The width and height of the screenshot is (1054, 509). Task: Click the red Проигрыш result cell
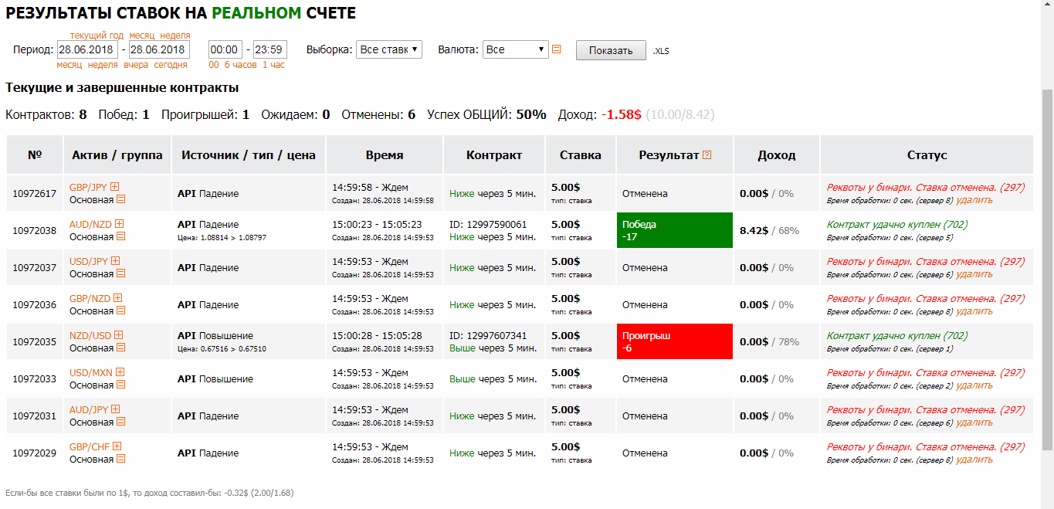[x=675, y=341]
